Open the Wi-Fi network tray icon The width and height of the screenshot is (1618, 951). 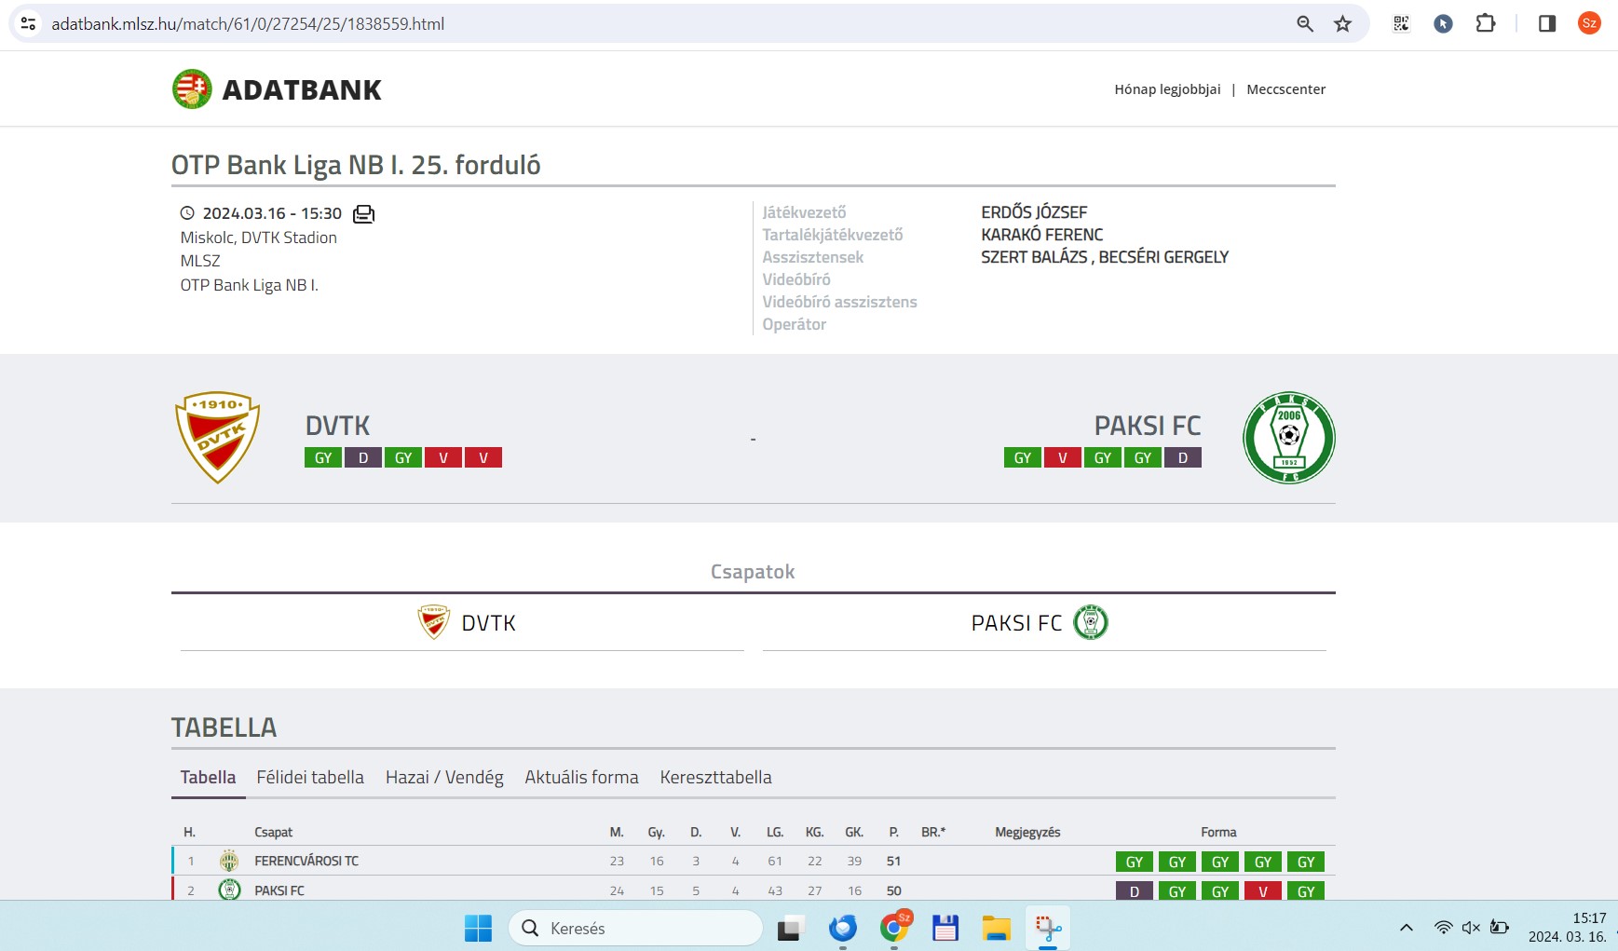[x=1443, y=927]
